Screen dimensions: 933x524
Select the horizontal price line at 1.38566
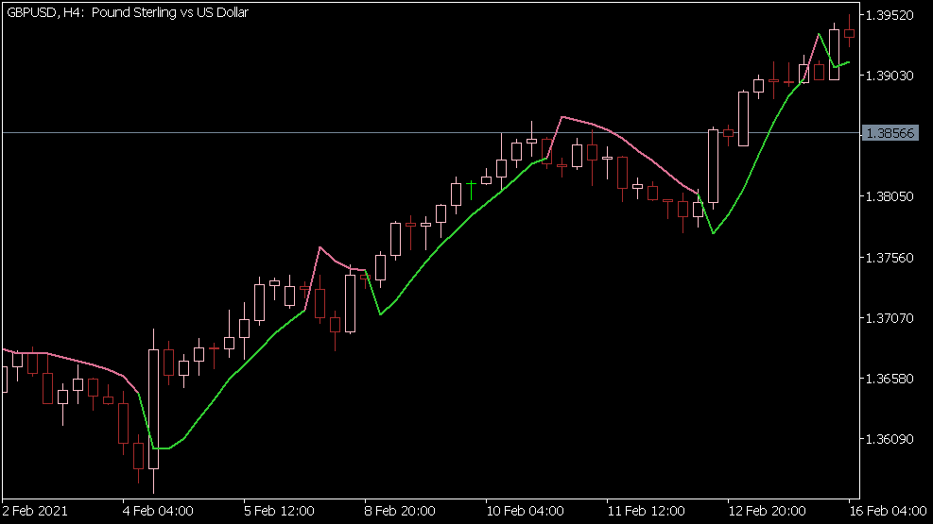click(431, 132)
